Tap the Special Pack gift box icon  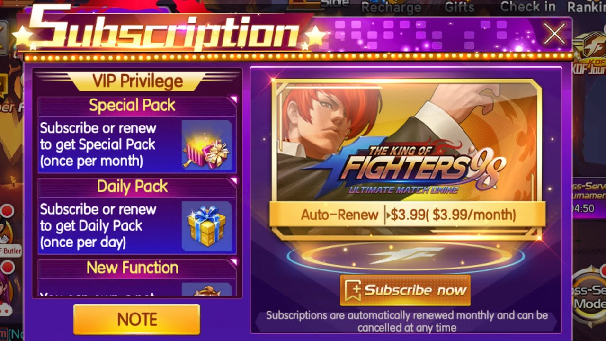coord(206,145)
